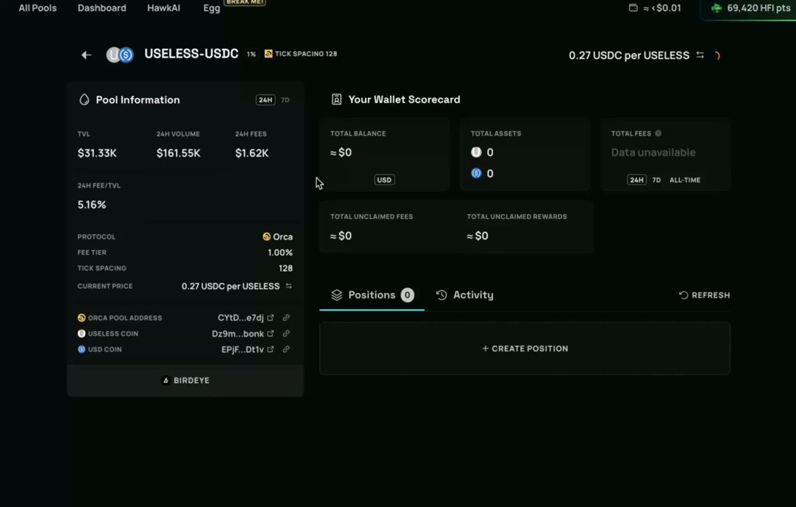Viewport: 796px width, 507px height.
Task: Click the Activity history clock icon
Action: tap(442, 295)
